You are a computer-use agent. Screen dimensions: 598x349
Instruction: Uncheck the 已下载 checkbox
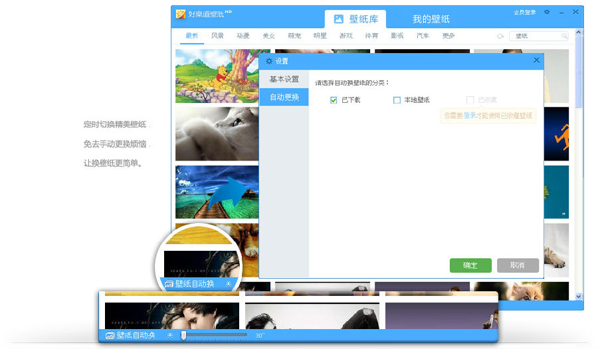[x=334, y=100]
